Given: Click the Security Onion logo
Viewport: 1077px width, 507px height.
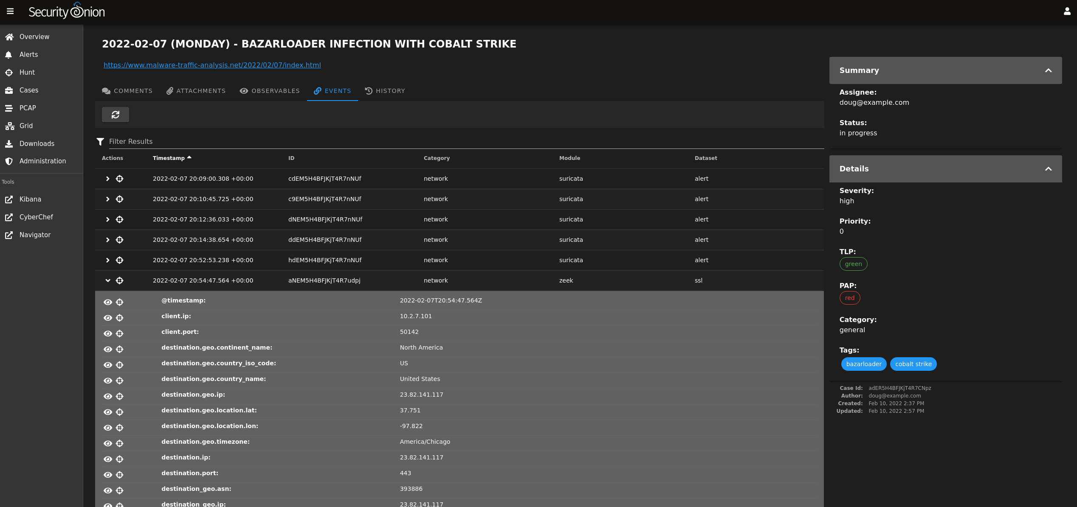Looking at the screenshot, I should click(67, 11).
